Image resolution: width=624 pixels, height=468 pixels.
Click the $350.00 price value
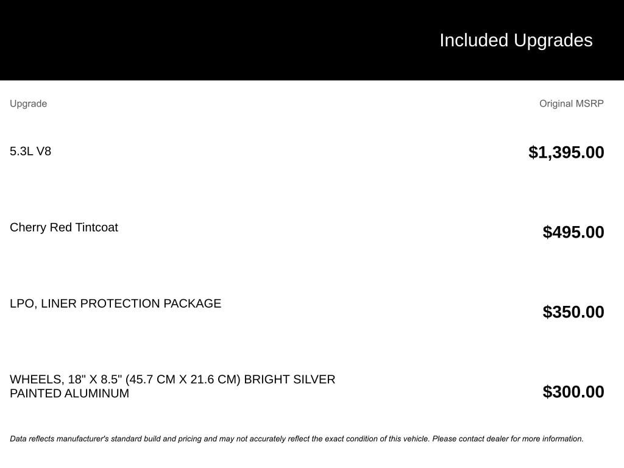(573, 312)
